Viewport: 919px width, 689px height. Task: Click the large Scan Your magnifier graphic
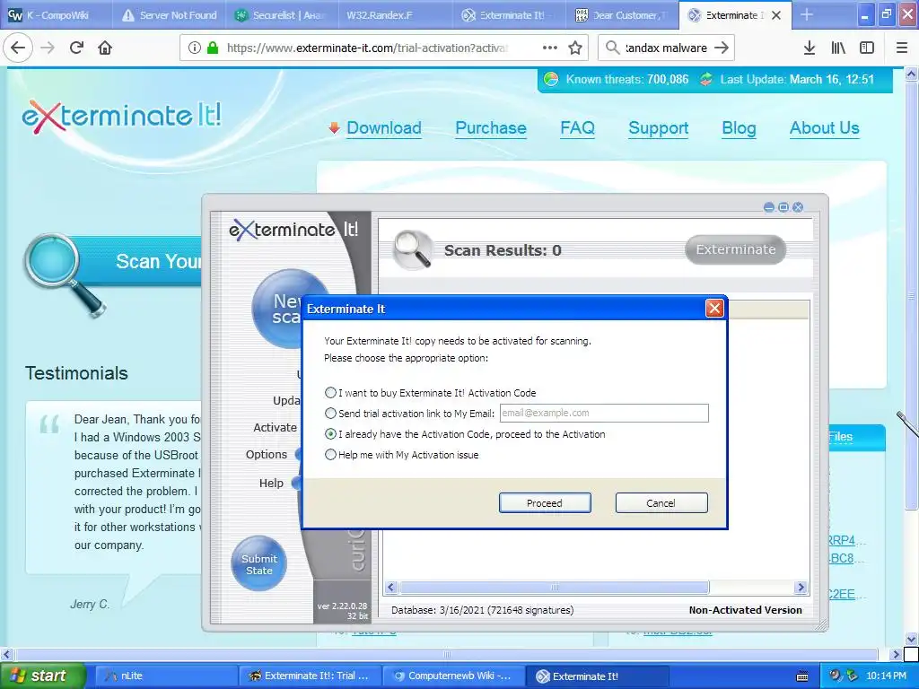point(65,275)
